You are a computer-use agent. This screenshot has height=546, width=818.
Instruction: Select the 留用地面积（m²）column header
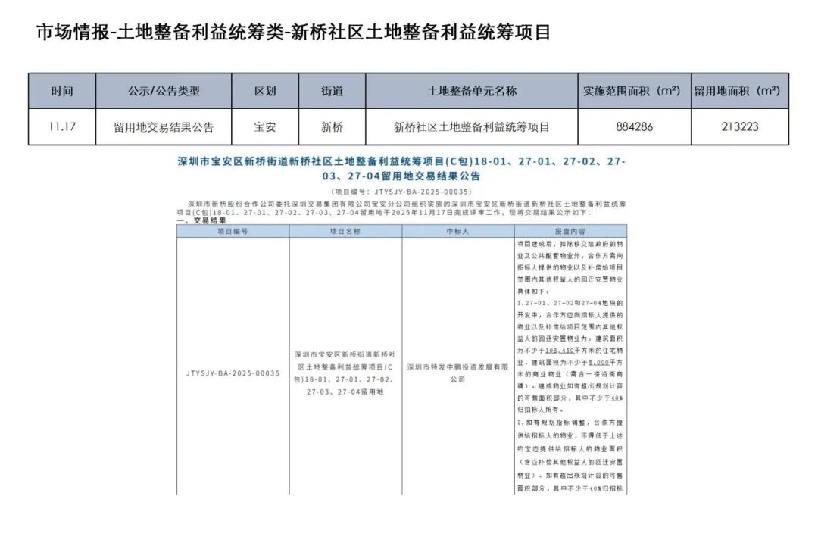739,91
